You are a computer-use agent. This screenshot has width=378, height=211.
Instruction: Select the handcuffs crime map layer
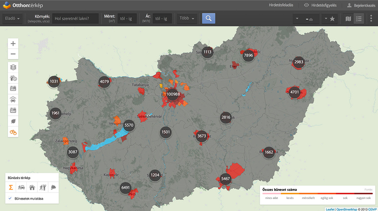[13, 132]
